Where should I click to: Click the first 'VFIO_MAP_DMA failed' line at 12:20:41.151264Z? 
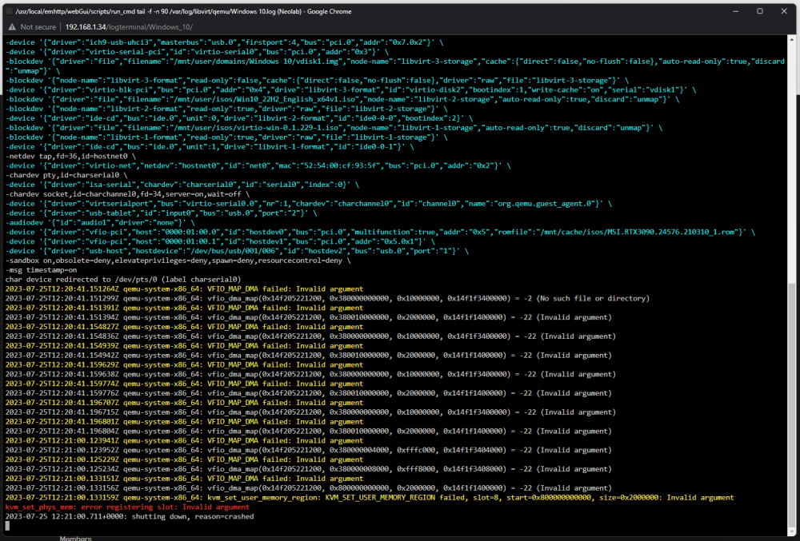point(184,288)
